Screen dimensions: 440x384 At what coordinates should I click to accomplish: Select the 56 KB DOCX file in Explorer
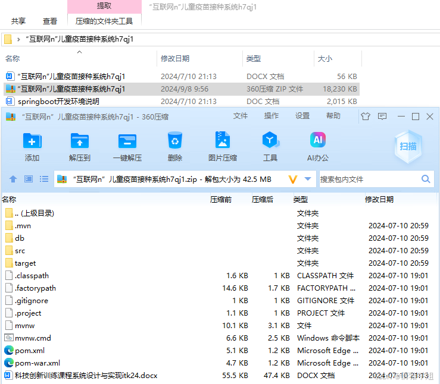[181, 77]
